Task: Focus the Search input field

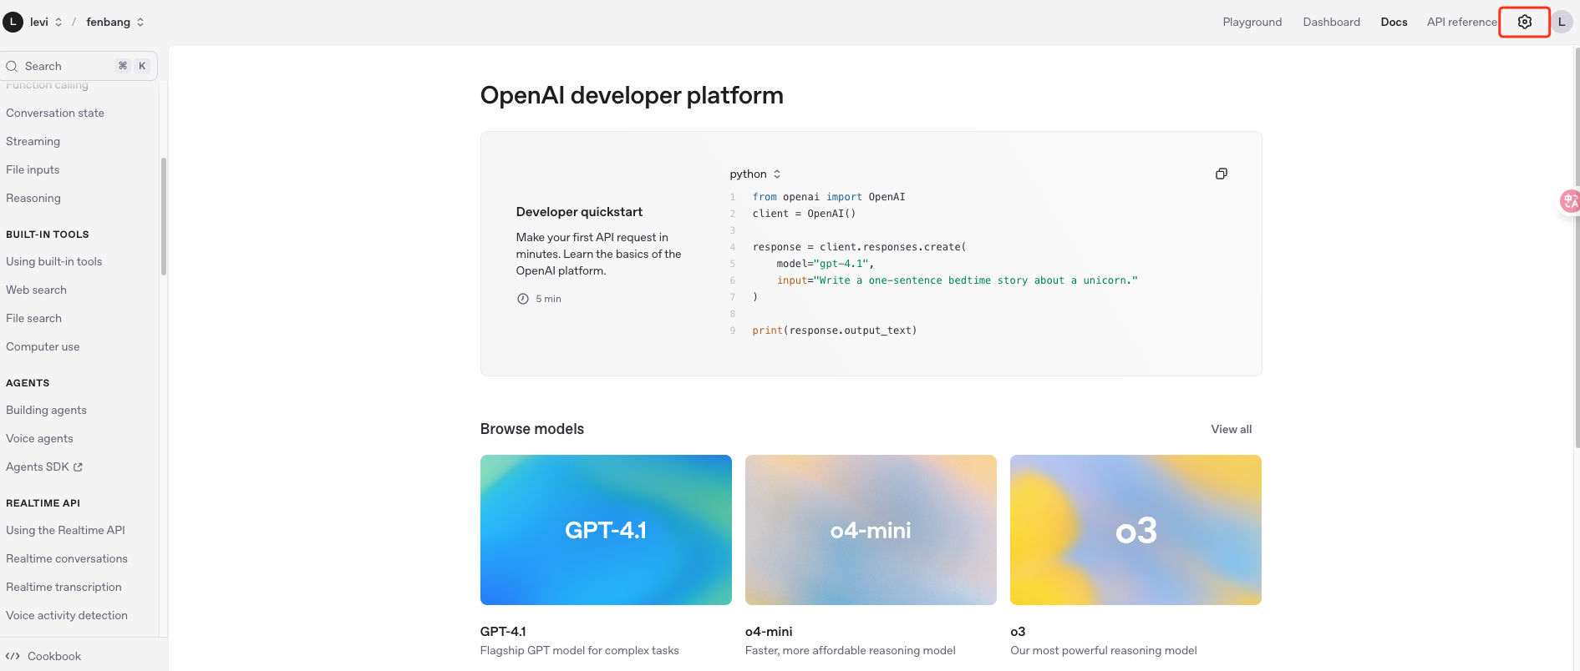Action: pyautogui.click(x=79, y=66)
